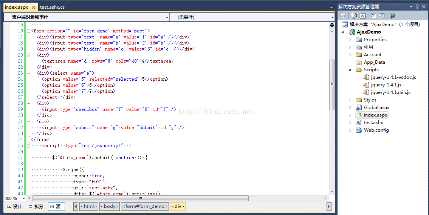Image resolution: width=429 pixels, height=215 pixels.
Task: Expand the test.ashx node
Action: pos(350,123)
